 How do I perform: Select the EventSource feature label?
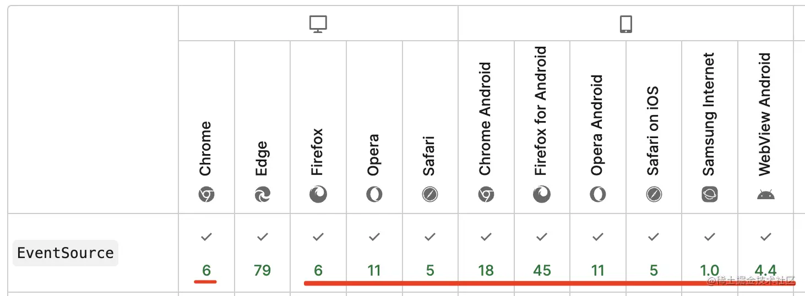point(66,253)
